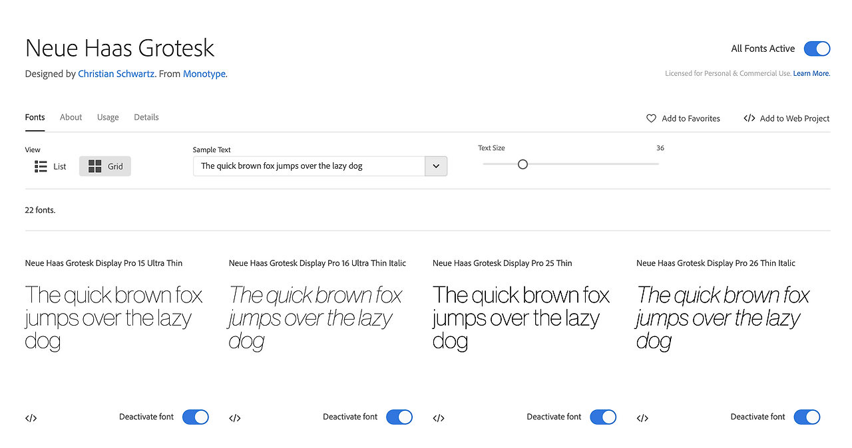
Task: Open embed code for 16 Ultra Thin Italic font
Action: [234, 418]
